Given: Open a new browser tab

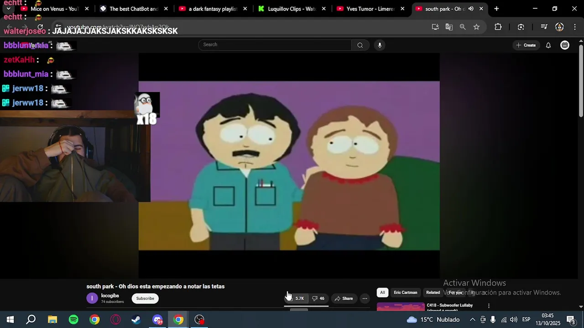Looking at the screenshot, I should coord(496,9).
